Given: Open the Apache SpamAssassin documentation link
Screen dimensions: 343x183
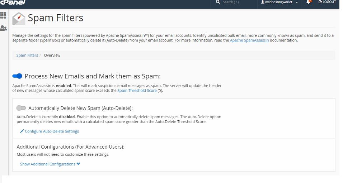Looking at the screenshot, I should point(249,40).
